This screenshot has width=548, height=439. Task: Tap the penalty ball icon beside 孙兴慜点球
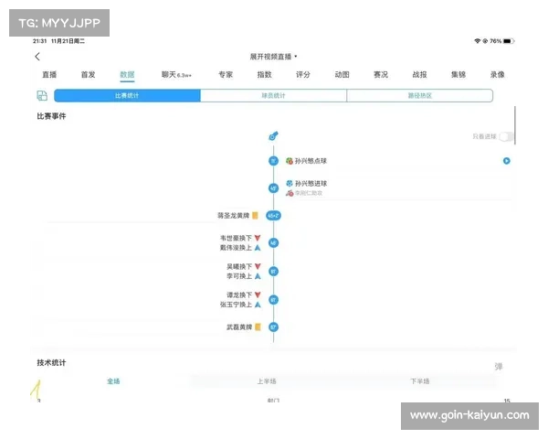[x=290, y=161]
